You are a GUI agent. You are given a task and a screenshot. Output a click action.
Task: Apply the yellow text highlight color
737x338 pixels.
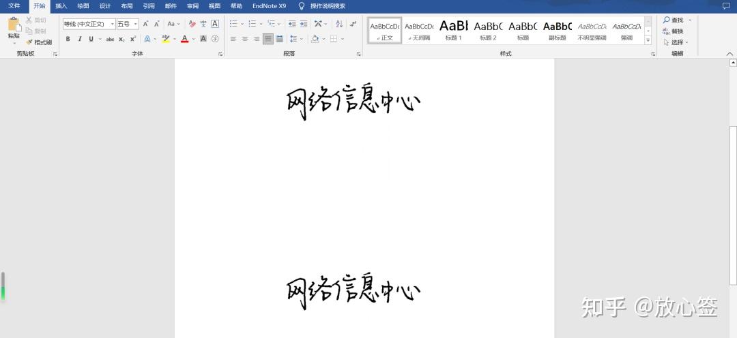click(x=165, y=39)
